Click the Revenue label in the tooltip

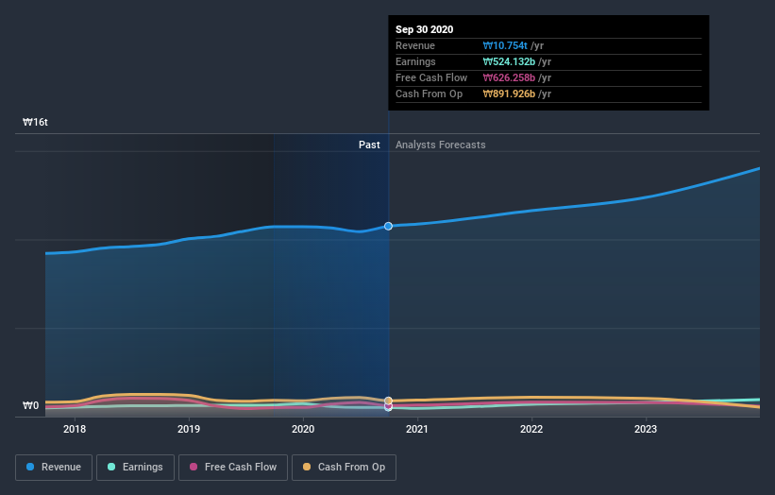[415, 45]
